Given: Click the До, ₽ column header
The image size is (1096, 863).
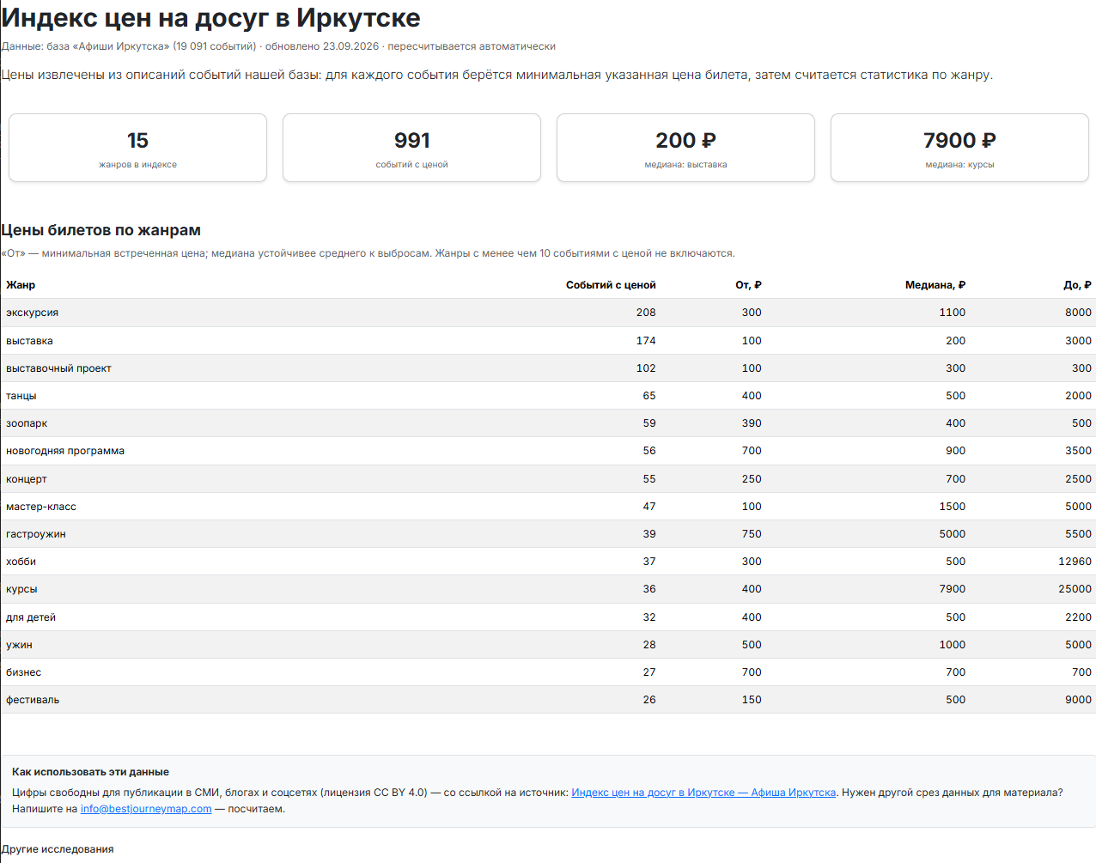Looking at the screenshot, I should 1077,285.
